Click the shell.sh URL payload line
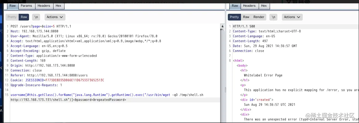Screen dimensions: 359x123 68,100
